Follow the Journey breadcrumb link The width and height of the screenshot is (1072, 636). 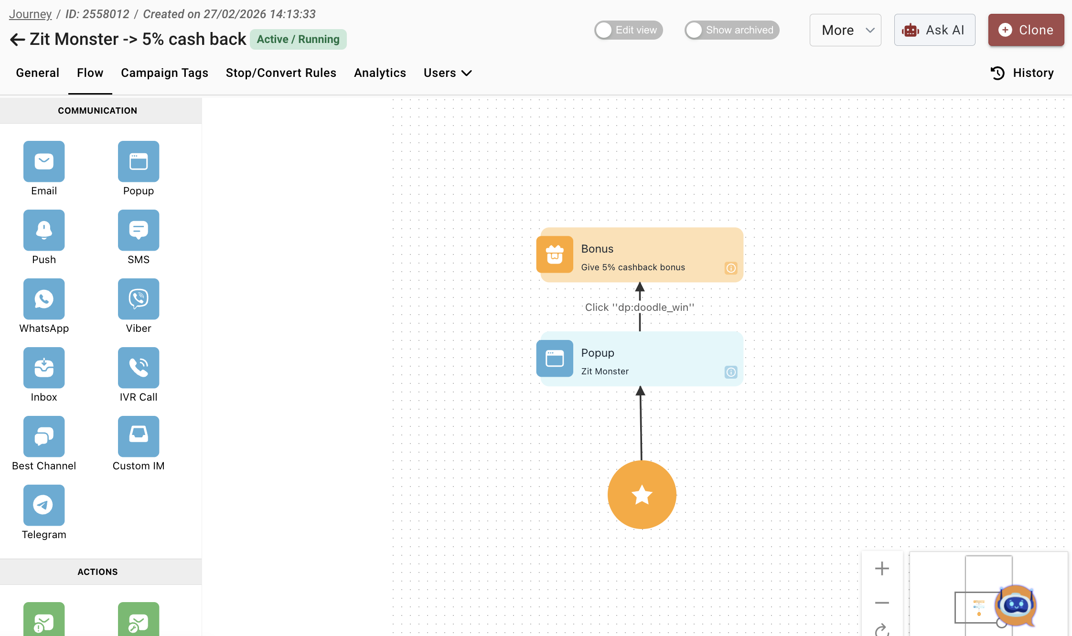pos(30,14)
